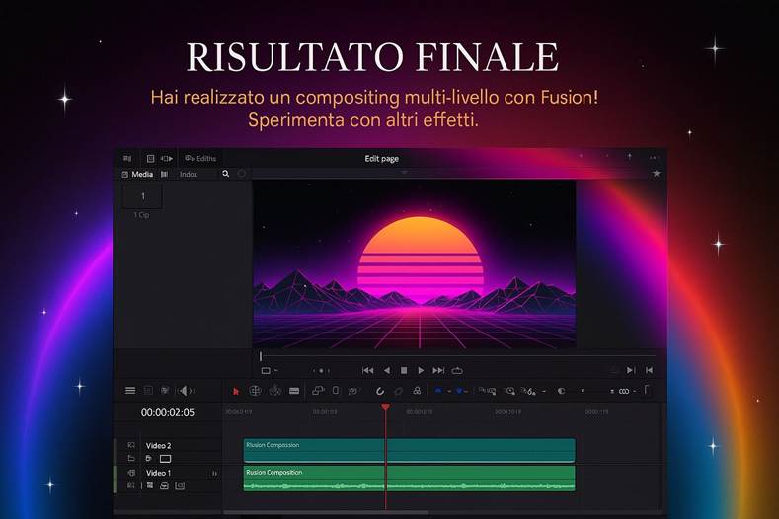Adjust the timeline zoom slider
This screenshot has height=519, width=779.
pos(583,391)
